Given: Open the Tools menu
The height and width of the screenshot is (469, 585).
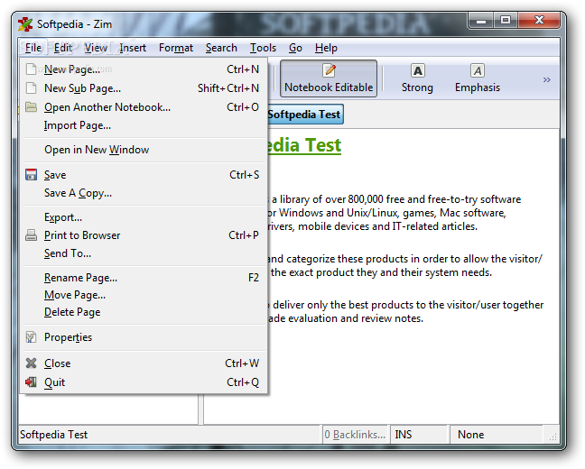Looking at the screenshot, I should coord(263,48).
